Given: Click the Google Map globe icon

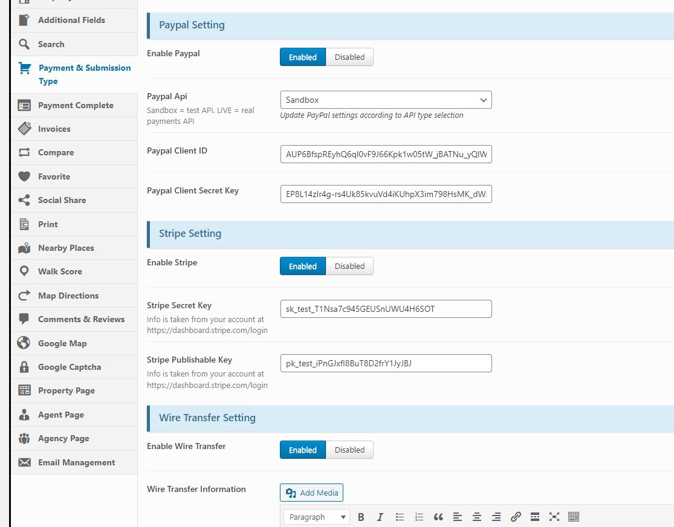Looking at the screenshot, I should 24,343.
